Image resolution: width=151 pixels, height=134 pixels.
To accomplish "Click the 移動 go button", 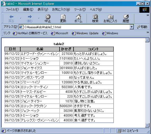I will (142, 27).
